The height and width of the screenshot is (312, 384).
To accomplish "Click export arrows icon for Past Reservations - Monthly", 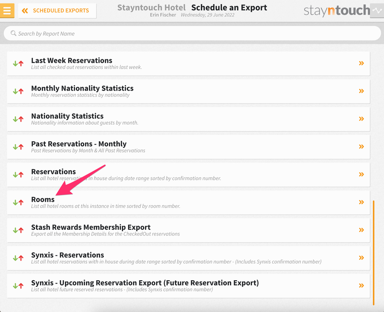I will coord(18,147).
